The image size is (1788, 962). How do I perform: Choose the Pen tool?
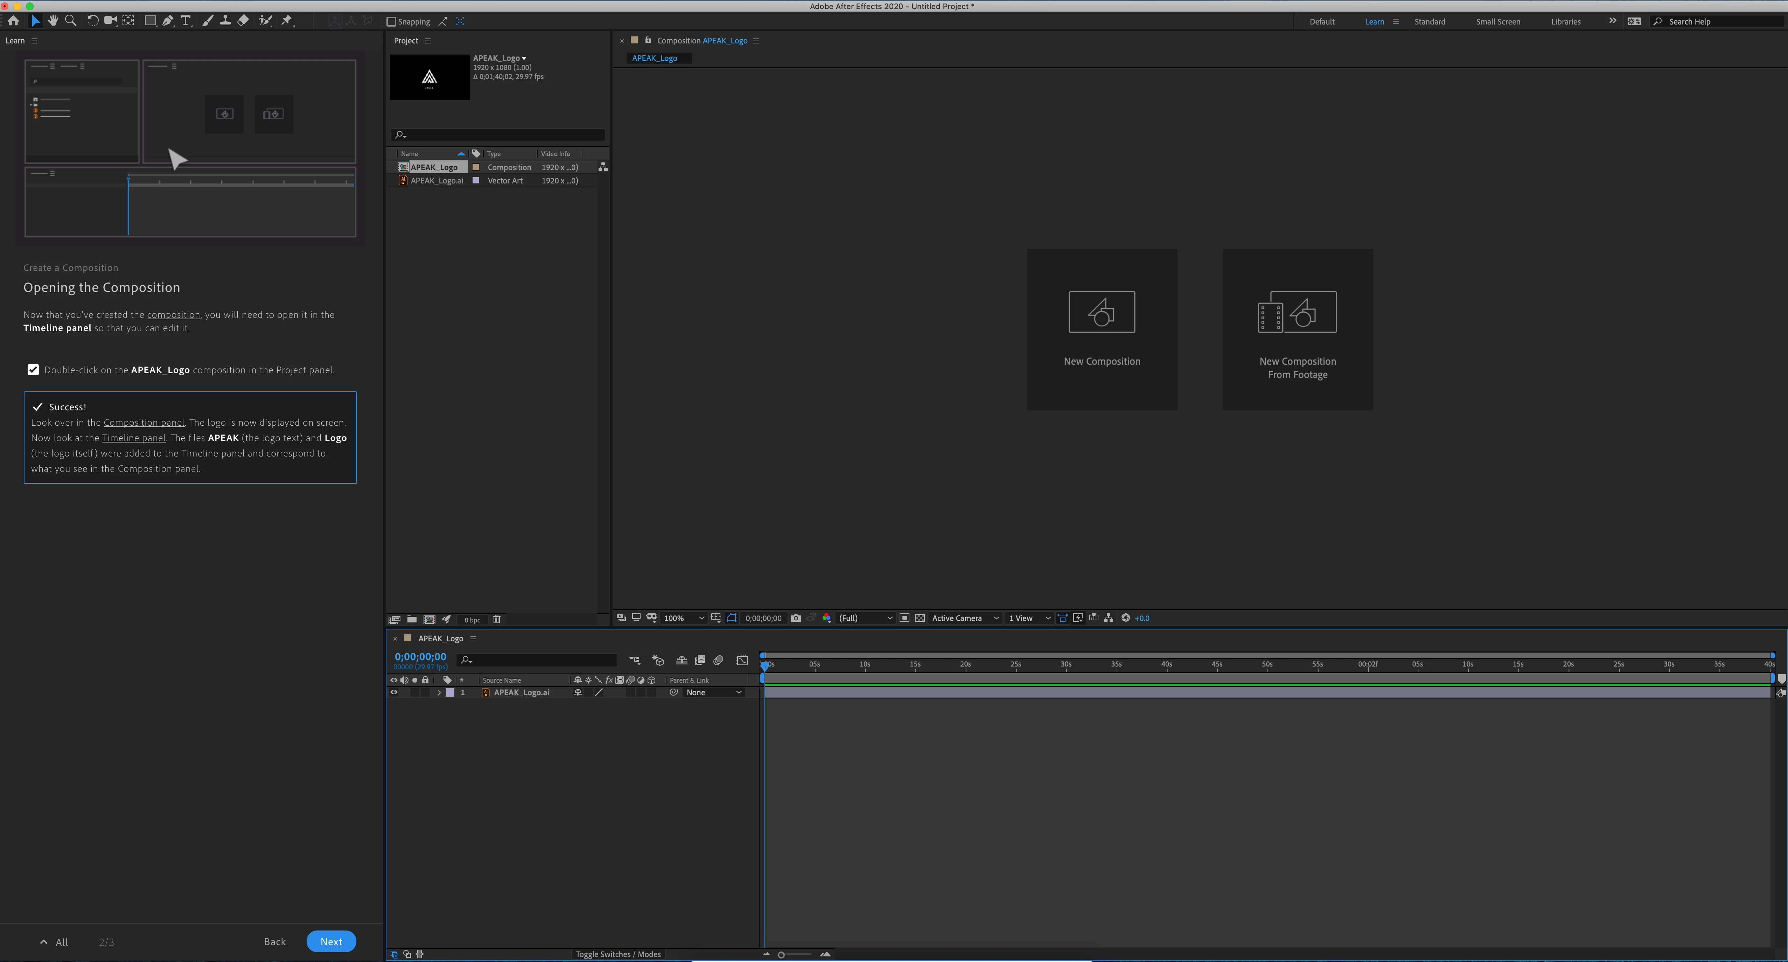click(x=168, y=21)
